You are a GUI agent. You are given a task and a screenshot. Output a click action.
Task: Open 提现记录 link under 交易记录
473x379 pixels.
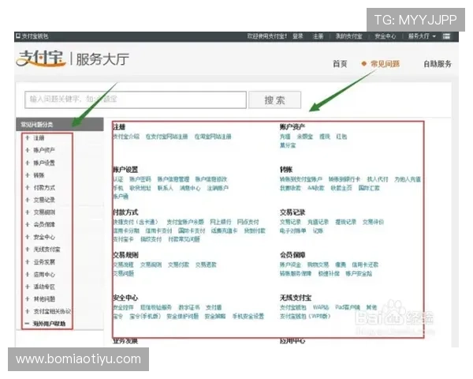point(346,222)
